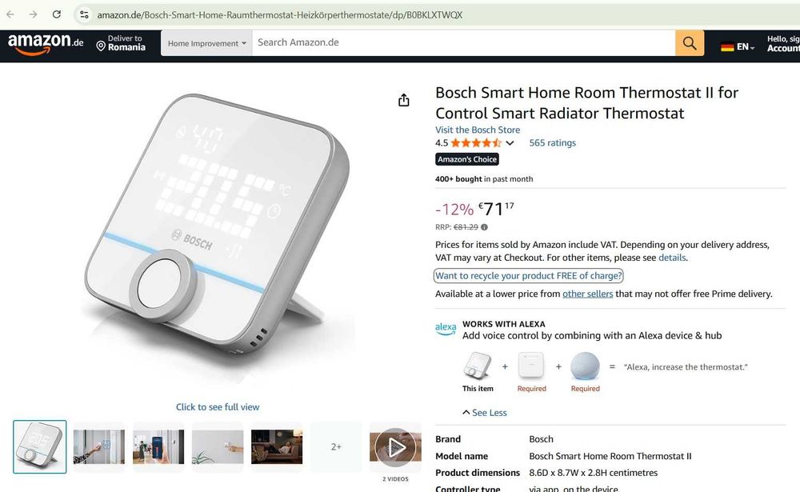Open Hello sign in Account menu
Screen dimensions: 800x492
pos(782,43)
